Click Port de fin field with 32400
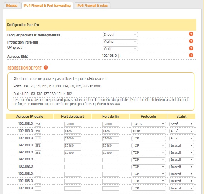This screenshot has width=204, height=194. 111,153
